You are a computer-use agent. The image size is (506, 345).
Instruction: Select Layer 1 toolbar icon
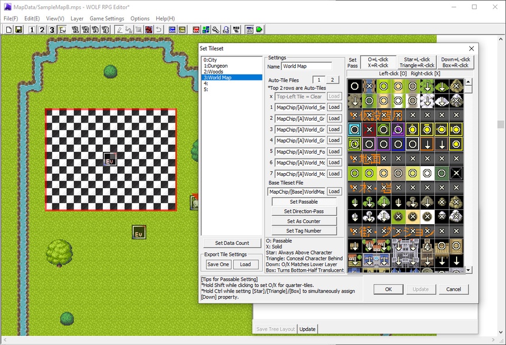coord(32,29)
